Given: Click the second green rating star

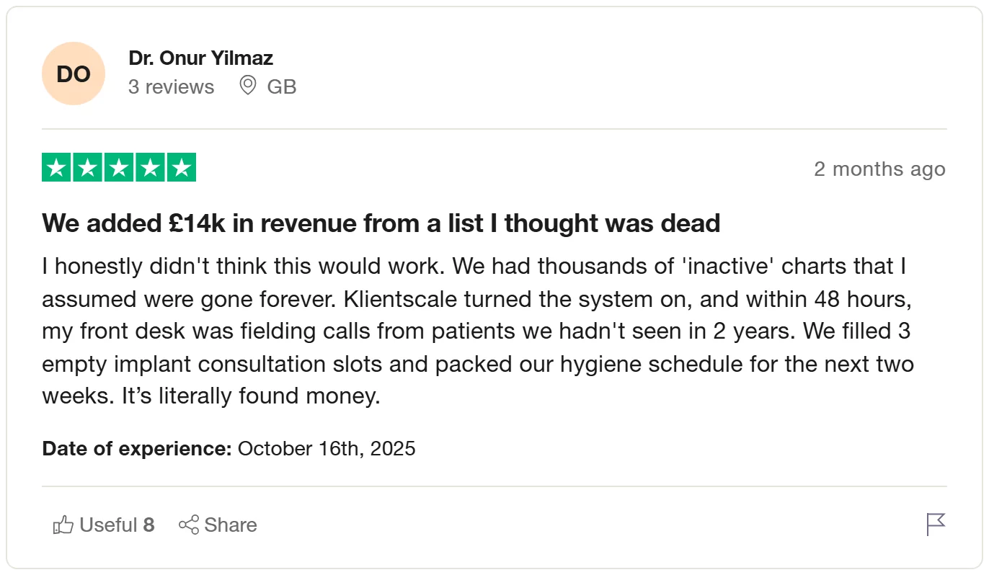Looking at the screenshot, I should click(88, 168).
